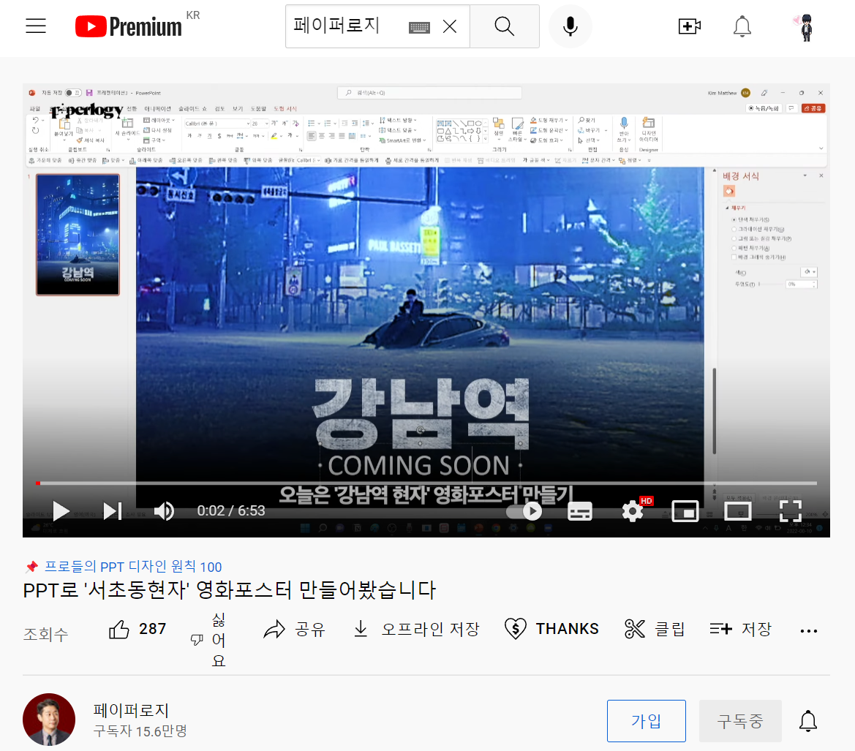Open the create video camera icon
Screen dimensions: 855x751
point(689,26)
